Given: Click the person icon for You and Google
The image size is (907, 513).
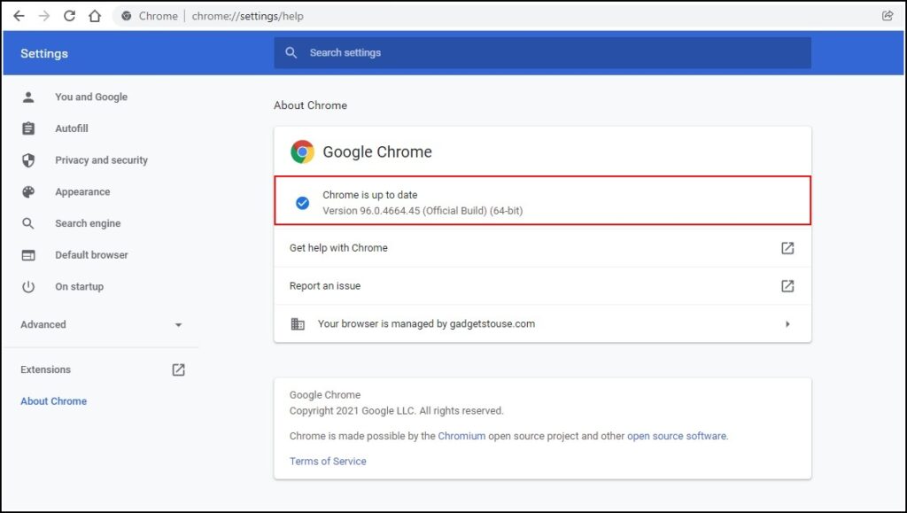Looking at the screenshot, I should pos(28,97).
